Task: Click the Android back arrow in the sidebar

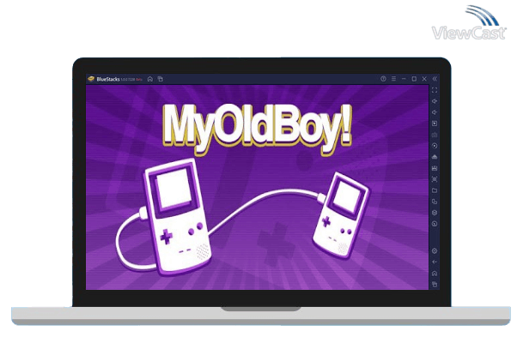Action: point(435,262)
